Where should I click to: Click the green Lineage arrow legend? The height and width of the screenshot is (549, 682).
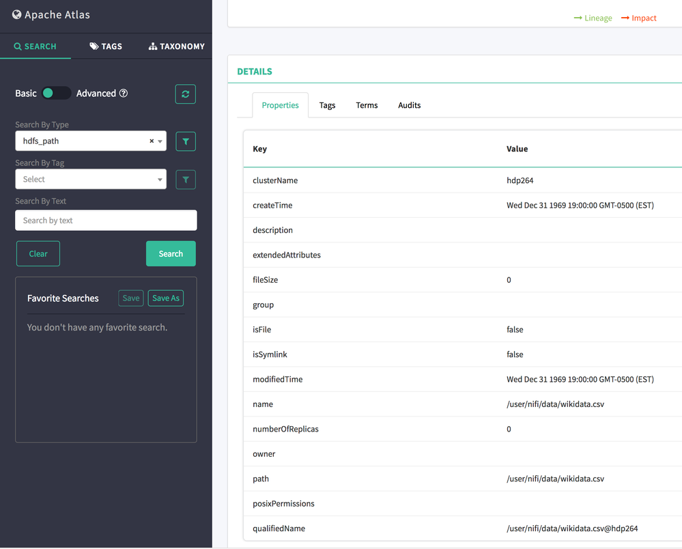pos(593,18)
